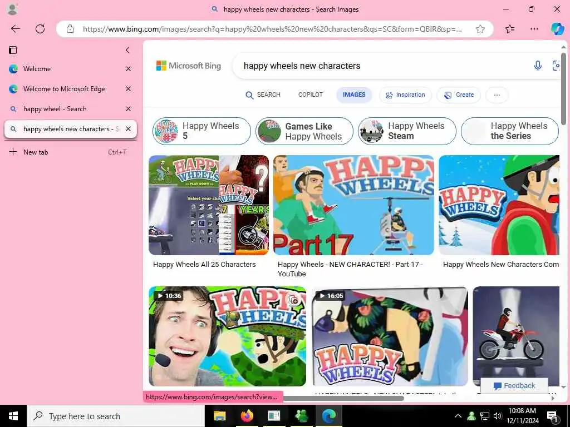Go to the SEARCH results tab
The height and width of the screenshot is (427, 570).
coord(263,95)
